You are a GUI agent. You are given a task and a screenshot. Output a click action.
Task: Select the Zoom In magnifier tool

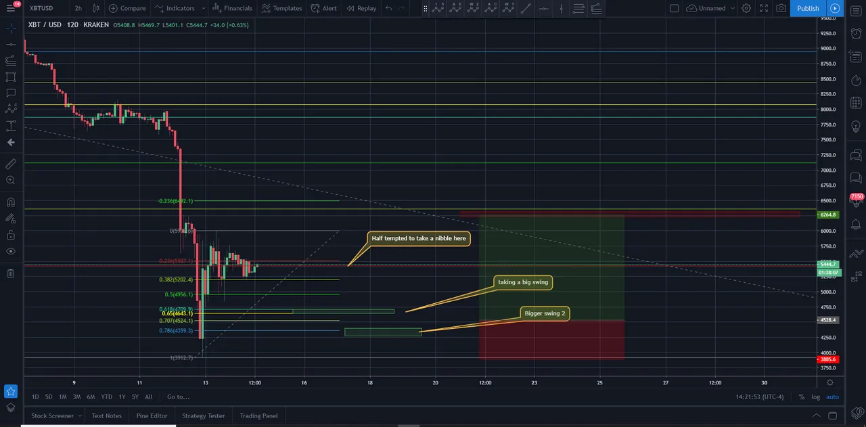coord(10,180)
